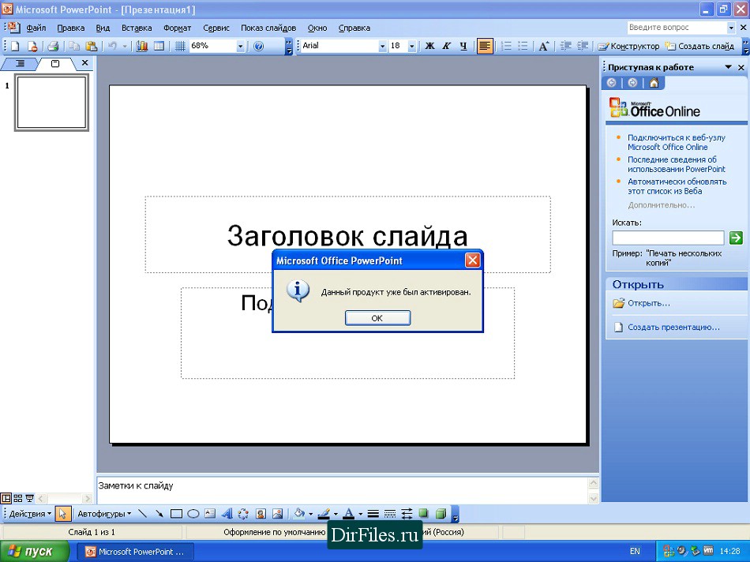The width and height of the screenshot is (750, 562).
Task: Insert a Text Box from drawing toolbar
Action: pos(210,514)
